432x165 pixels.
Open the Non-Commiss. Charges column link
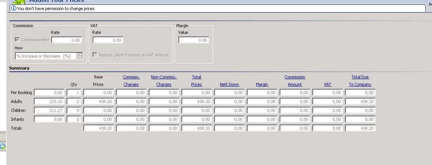pos(164,81)
